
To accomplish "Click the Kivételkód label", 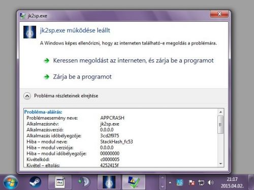I will pyautogui.click(x=38, y=160).
